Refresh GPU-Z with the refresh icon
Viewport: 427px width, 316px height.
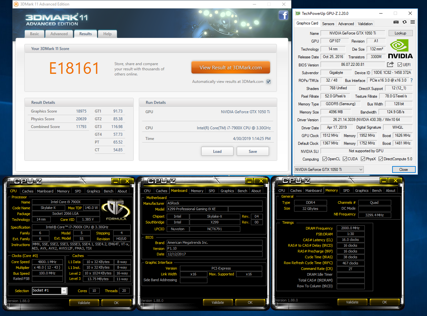pos(404,22)
